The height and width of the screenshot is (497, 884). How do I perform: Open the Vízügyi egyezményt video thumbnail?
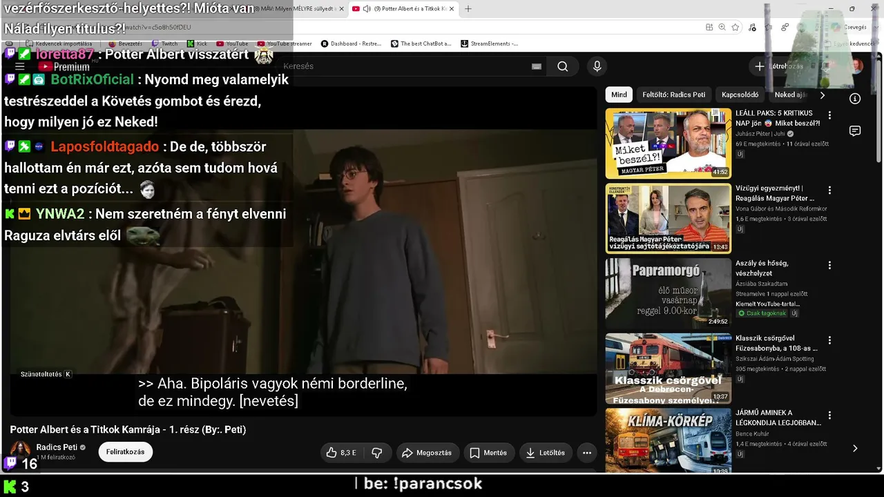pyautogui.click(x=668, y=218)
